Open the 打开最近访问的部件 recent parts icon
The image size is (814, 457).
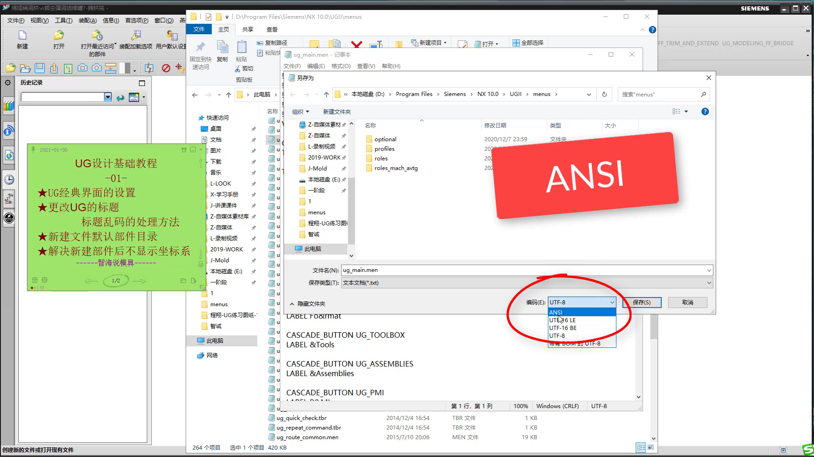(97, 36)
